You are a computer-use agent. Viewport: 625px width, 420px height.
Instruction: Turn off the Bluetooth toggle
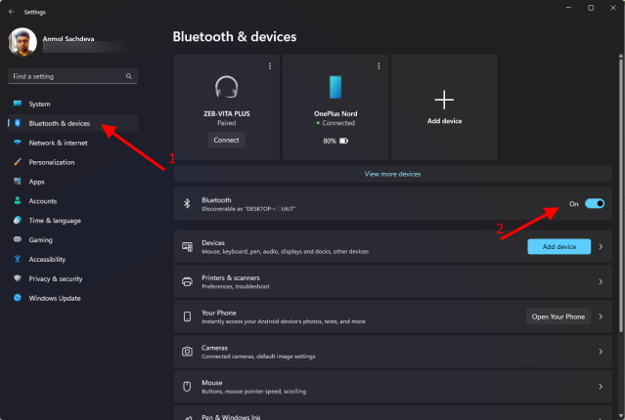tap(594, 204)
